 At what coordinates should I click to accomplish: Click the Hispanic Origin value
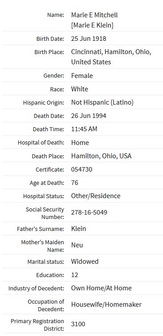(102, 102)
